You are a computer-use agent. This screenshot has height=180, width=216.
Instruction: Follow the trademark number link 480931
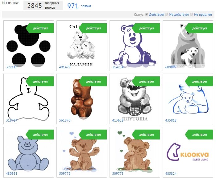point(12,174)
